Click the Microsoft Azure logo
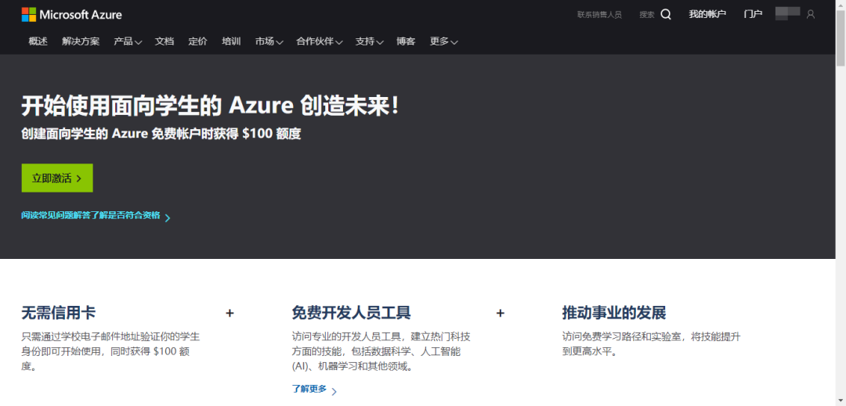 [x=71, y=15]
